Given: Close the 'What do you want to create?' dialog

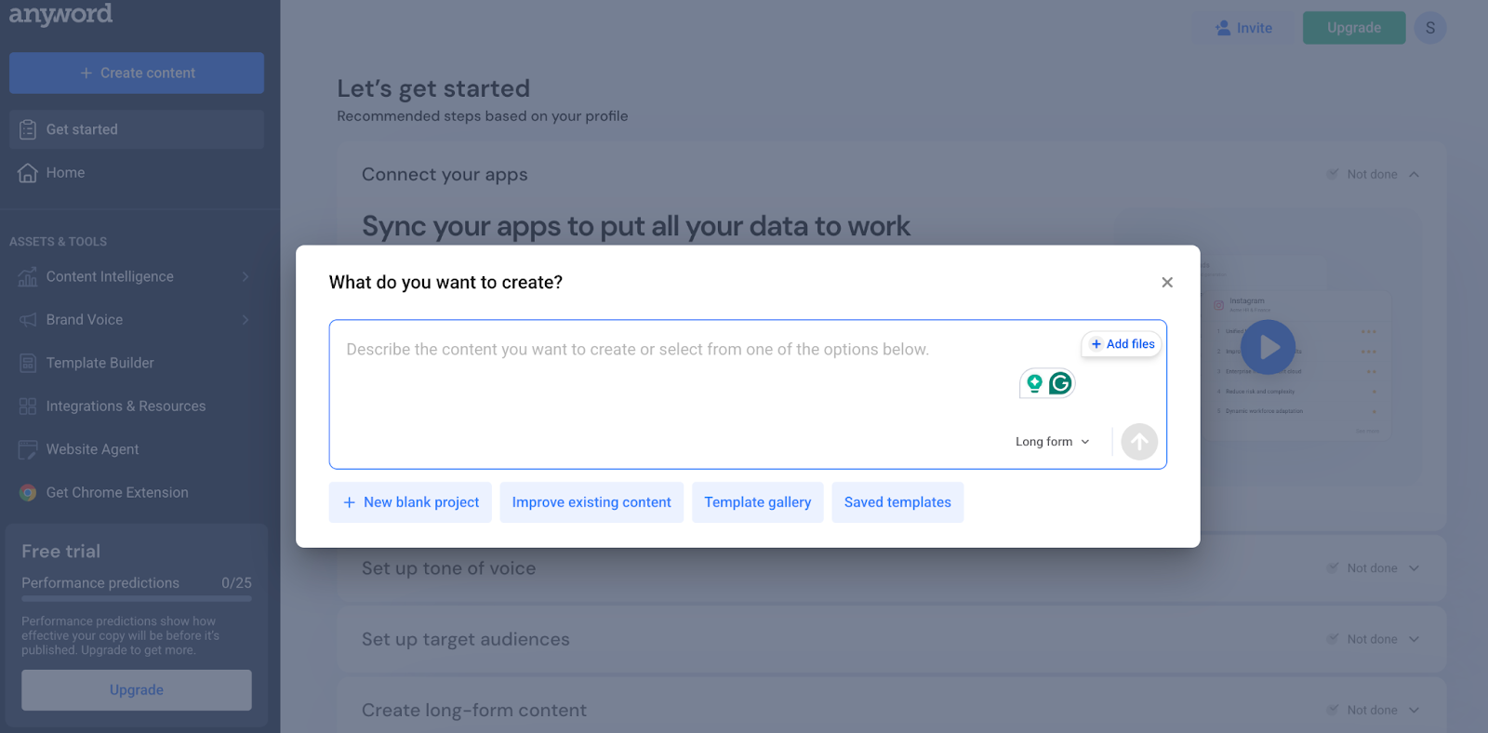Looking at the screenshot, I should coord(1167,282).
